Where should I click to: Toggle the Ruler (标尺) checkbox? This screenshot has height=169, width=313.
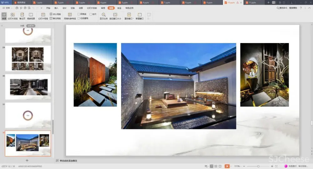coord(91,14)
